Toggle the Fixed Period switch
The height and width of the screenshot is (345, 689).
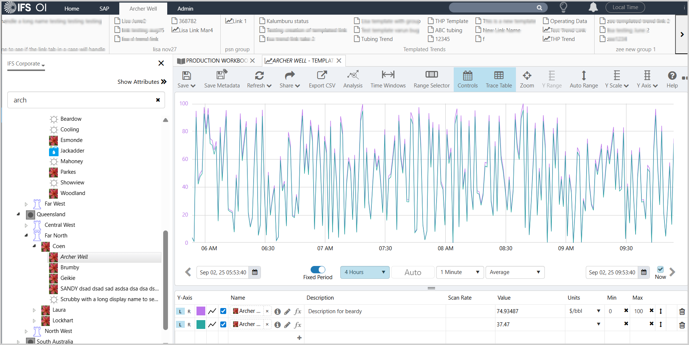(318, 270)
